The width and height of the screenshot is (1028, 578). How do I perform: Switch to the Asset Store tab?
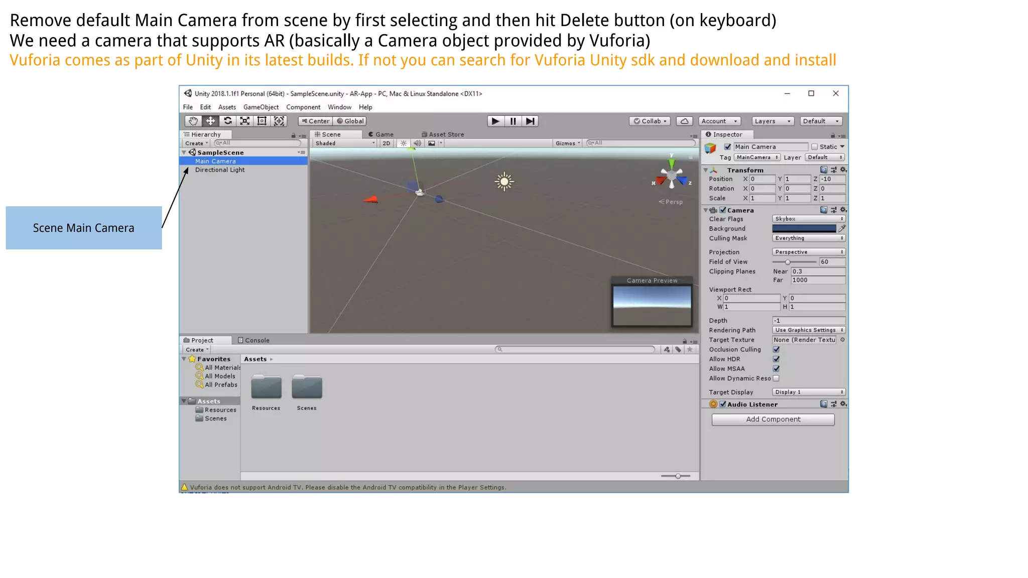[x=443, y=134]
